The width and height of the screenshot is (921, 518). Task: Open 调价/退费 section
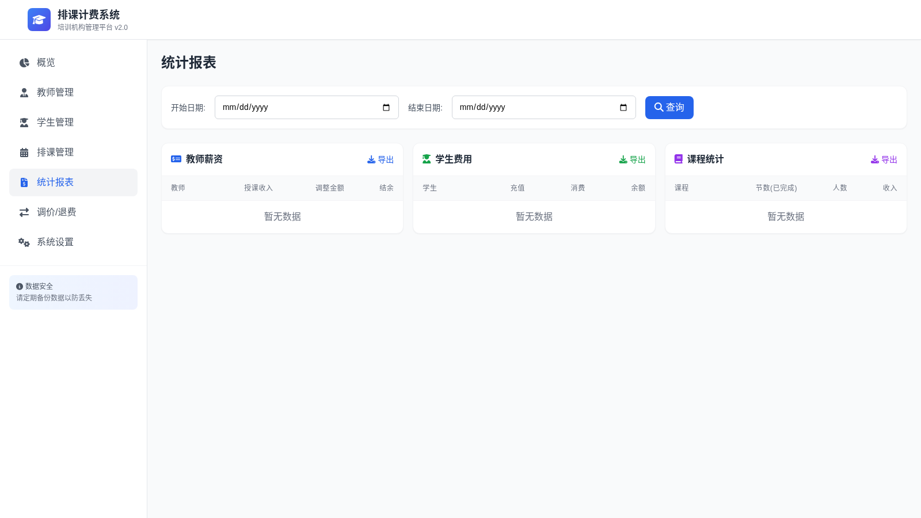(73, 212)
